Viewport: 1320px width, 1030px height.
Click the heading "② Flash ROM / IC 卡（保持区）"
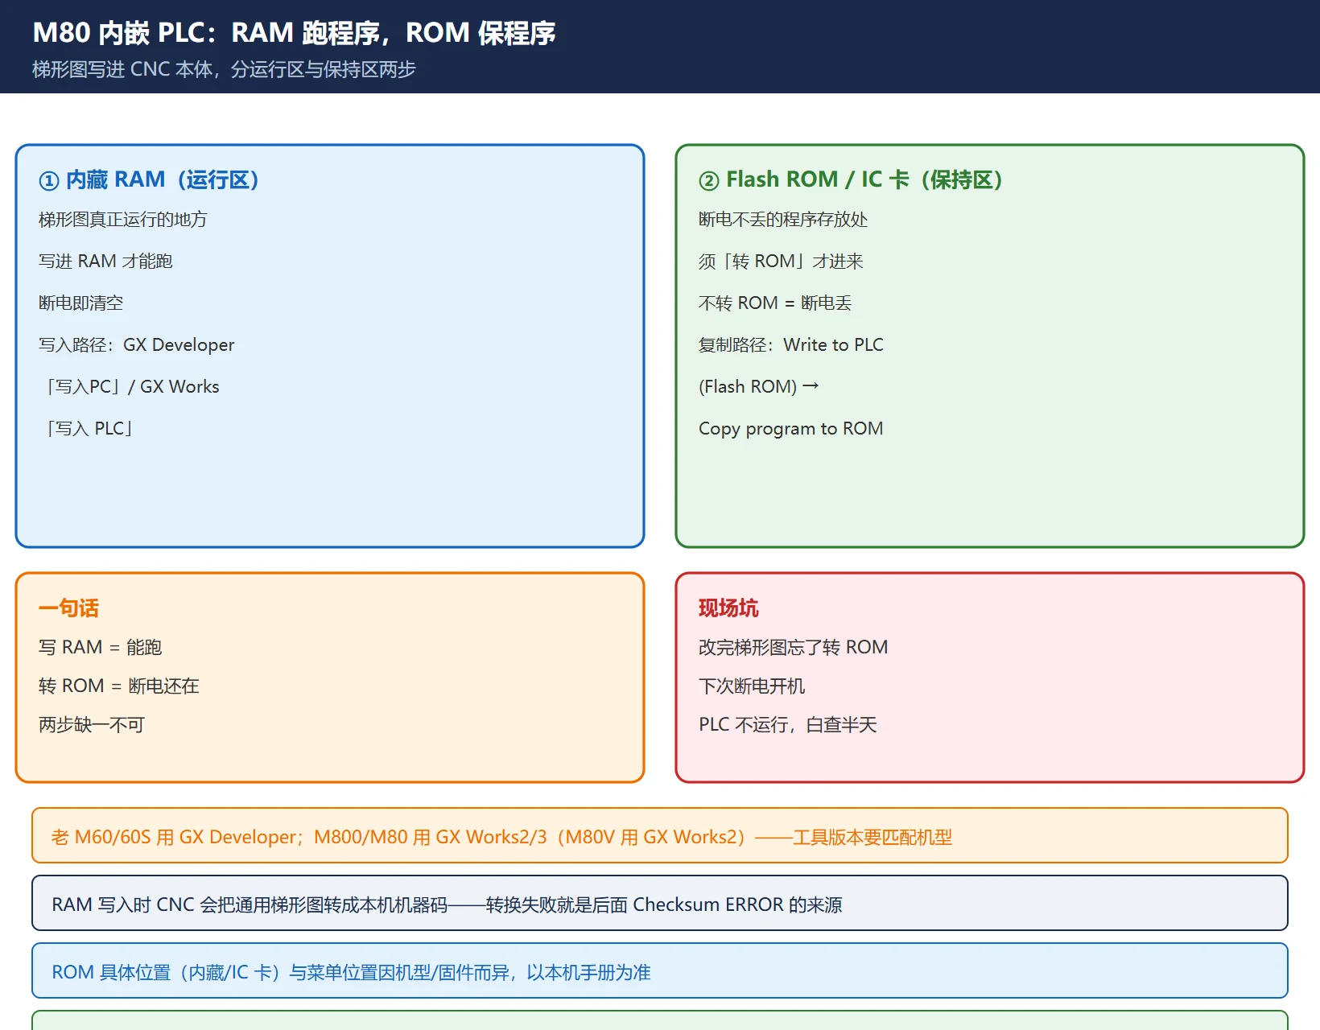(x=851, y=179)
